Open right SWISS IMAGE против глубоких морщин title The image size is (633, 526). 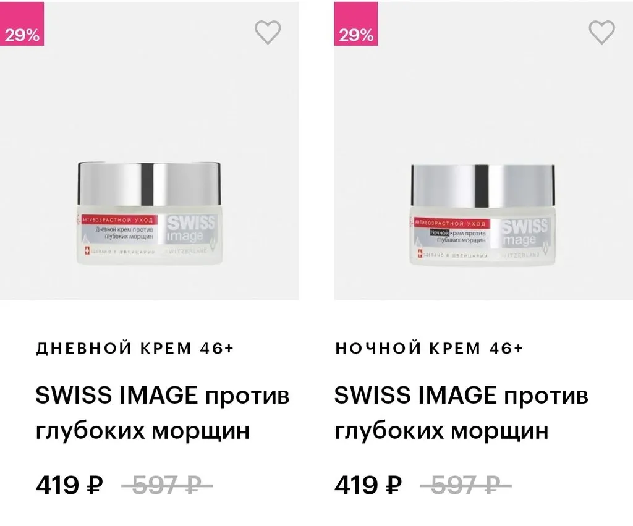461,412
